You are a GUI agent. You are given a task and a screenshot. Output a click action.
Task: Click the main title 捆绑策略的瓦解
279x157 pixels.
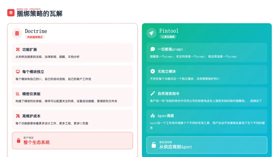tap(40, 14)
